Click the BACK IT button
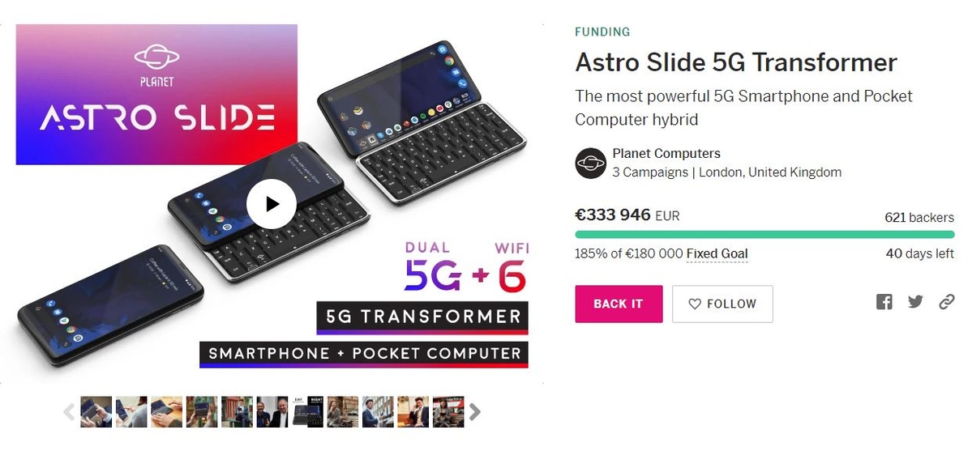The height and width of the screenshot is (451, 972). (x=619, y=304)
